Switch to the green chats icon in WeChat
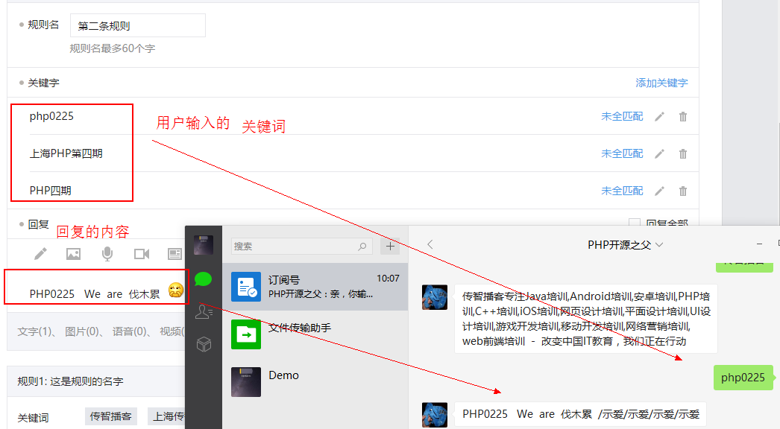Image resolution: width=780 pixels, height=429 pixels. [x=204, y=279]
